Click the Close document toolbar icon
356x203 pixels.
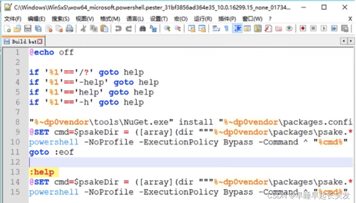[49, 28]
